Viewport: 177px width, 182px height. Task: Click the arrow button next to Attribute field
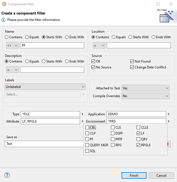point(82,121)
